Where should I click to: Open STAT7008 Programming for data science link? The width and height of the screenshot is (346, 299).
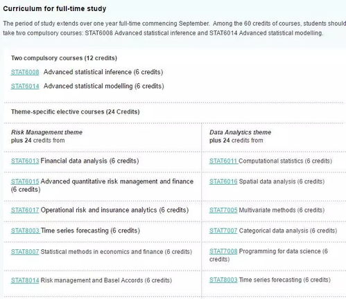[x=223, y=251]
